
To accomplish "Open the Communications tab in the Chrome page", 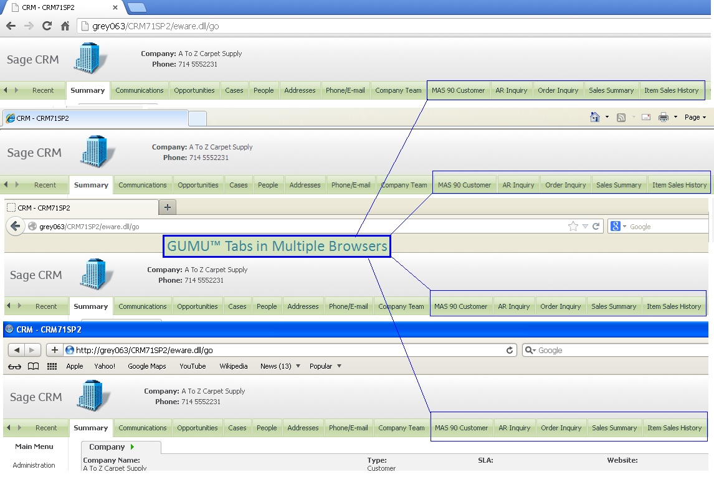I will 140,90.
